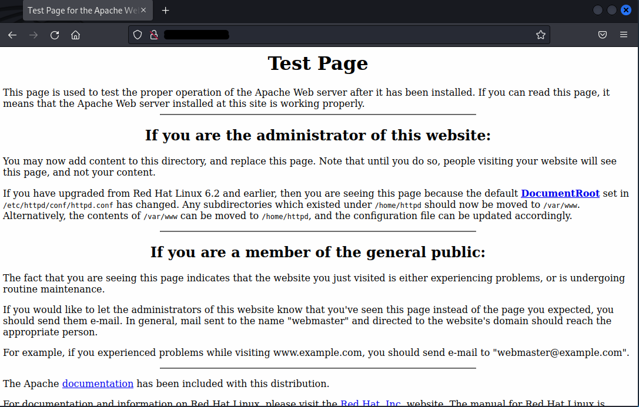
Task: Bookmark this page with the star
Action: tap(540, 35)
